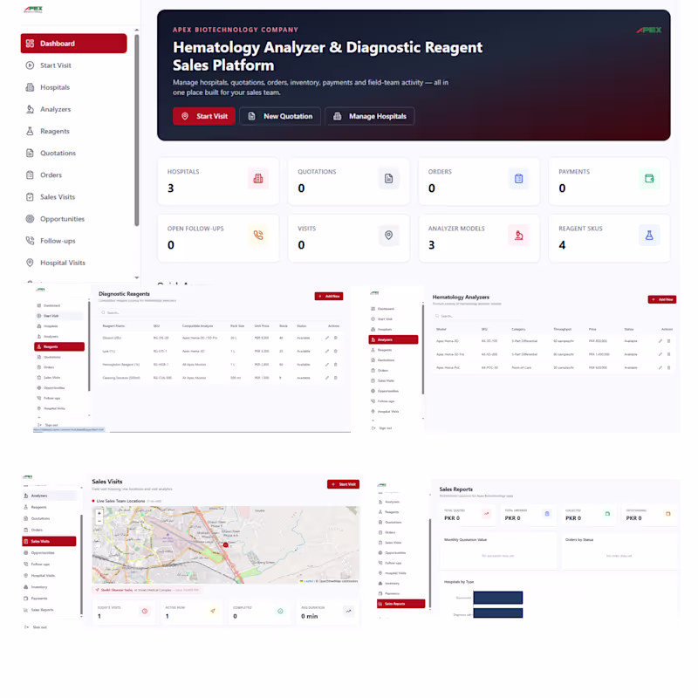Click the navigation arrow icon on Active Now card
This screenshot has height=698, width=698.
pos(213,612)
